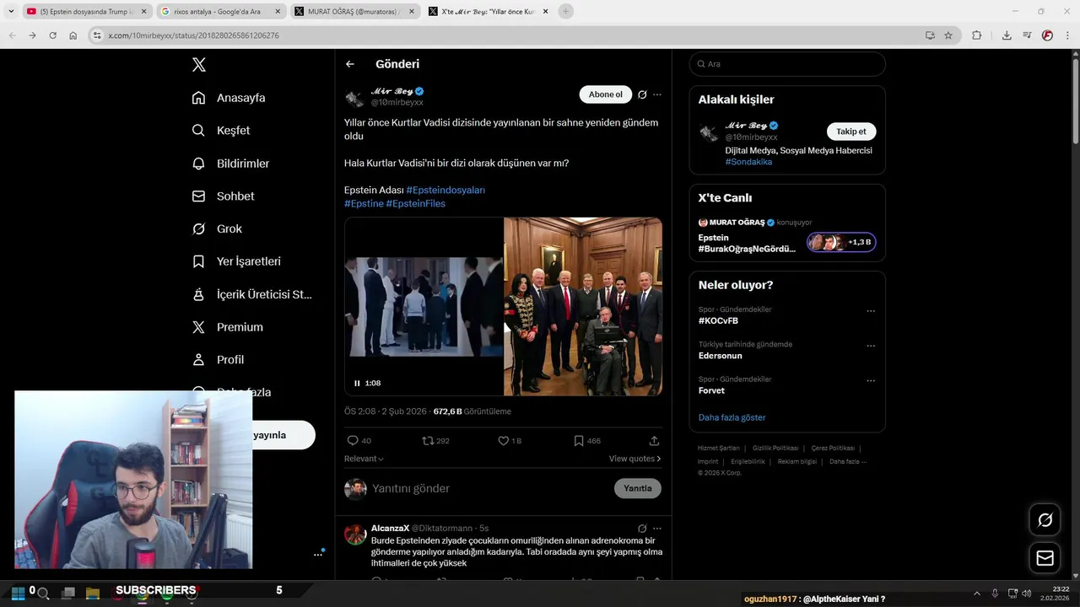Open #KOCvFB trend
1080x607 pixels.
(718, 321)
